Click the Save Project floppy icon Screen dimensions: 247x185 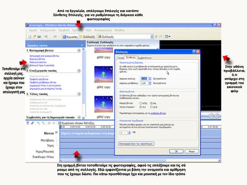point(39,37)
